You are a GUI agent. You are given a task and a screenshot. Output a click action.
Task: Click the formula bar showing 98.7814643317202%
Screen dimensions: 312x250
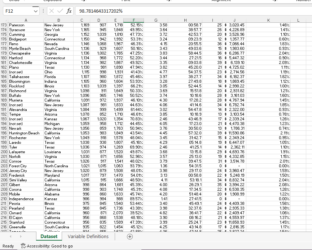[x=193, y=11]
